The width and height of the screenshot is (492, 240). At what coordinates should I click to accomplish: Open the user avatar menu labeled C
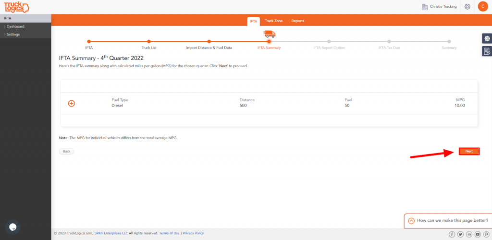(x=483, y=6)
